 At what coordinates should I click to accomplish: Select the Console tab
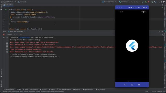point(9,35)
